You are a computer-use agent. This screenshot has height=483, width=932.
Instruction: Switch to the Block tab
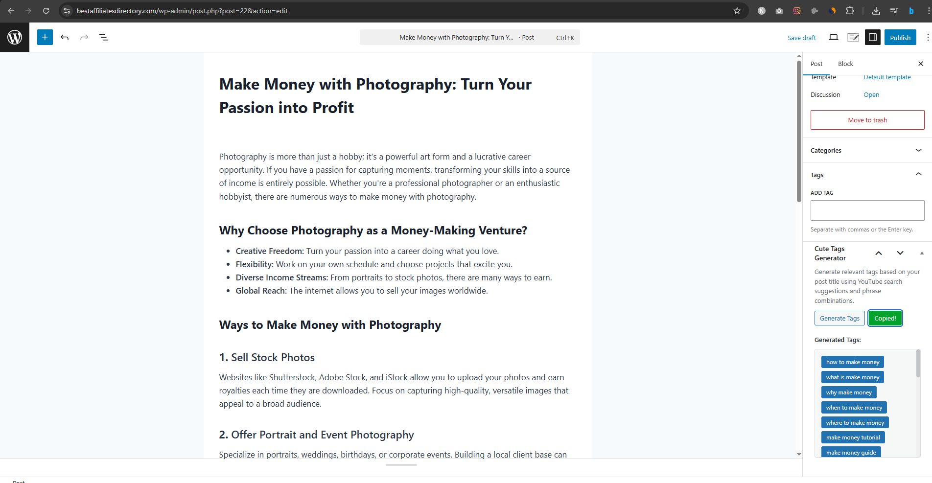coord(845,64)
